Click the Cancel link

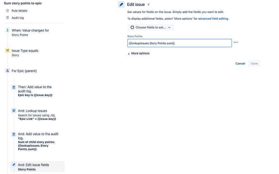click(240, 64)
